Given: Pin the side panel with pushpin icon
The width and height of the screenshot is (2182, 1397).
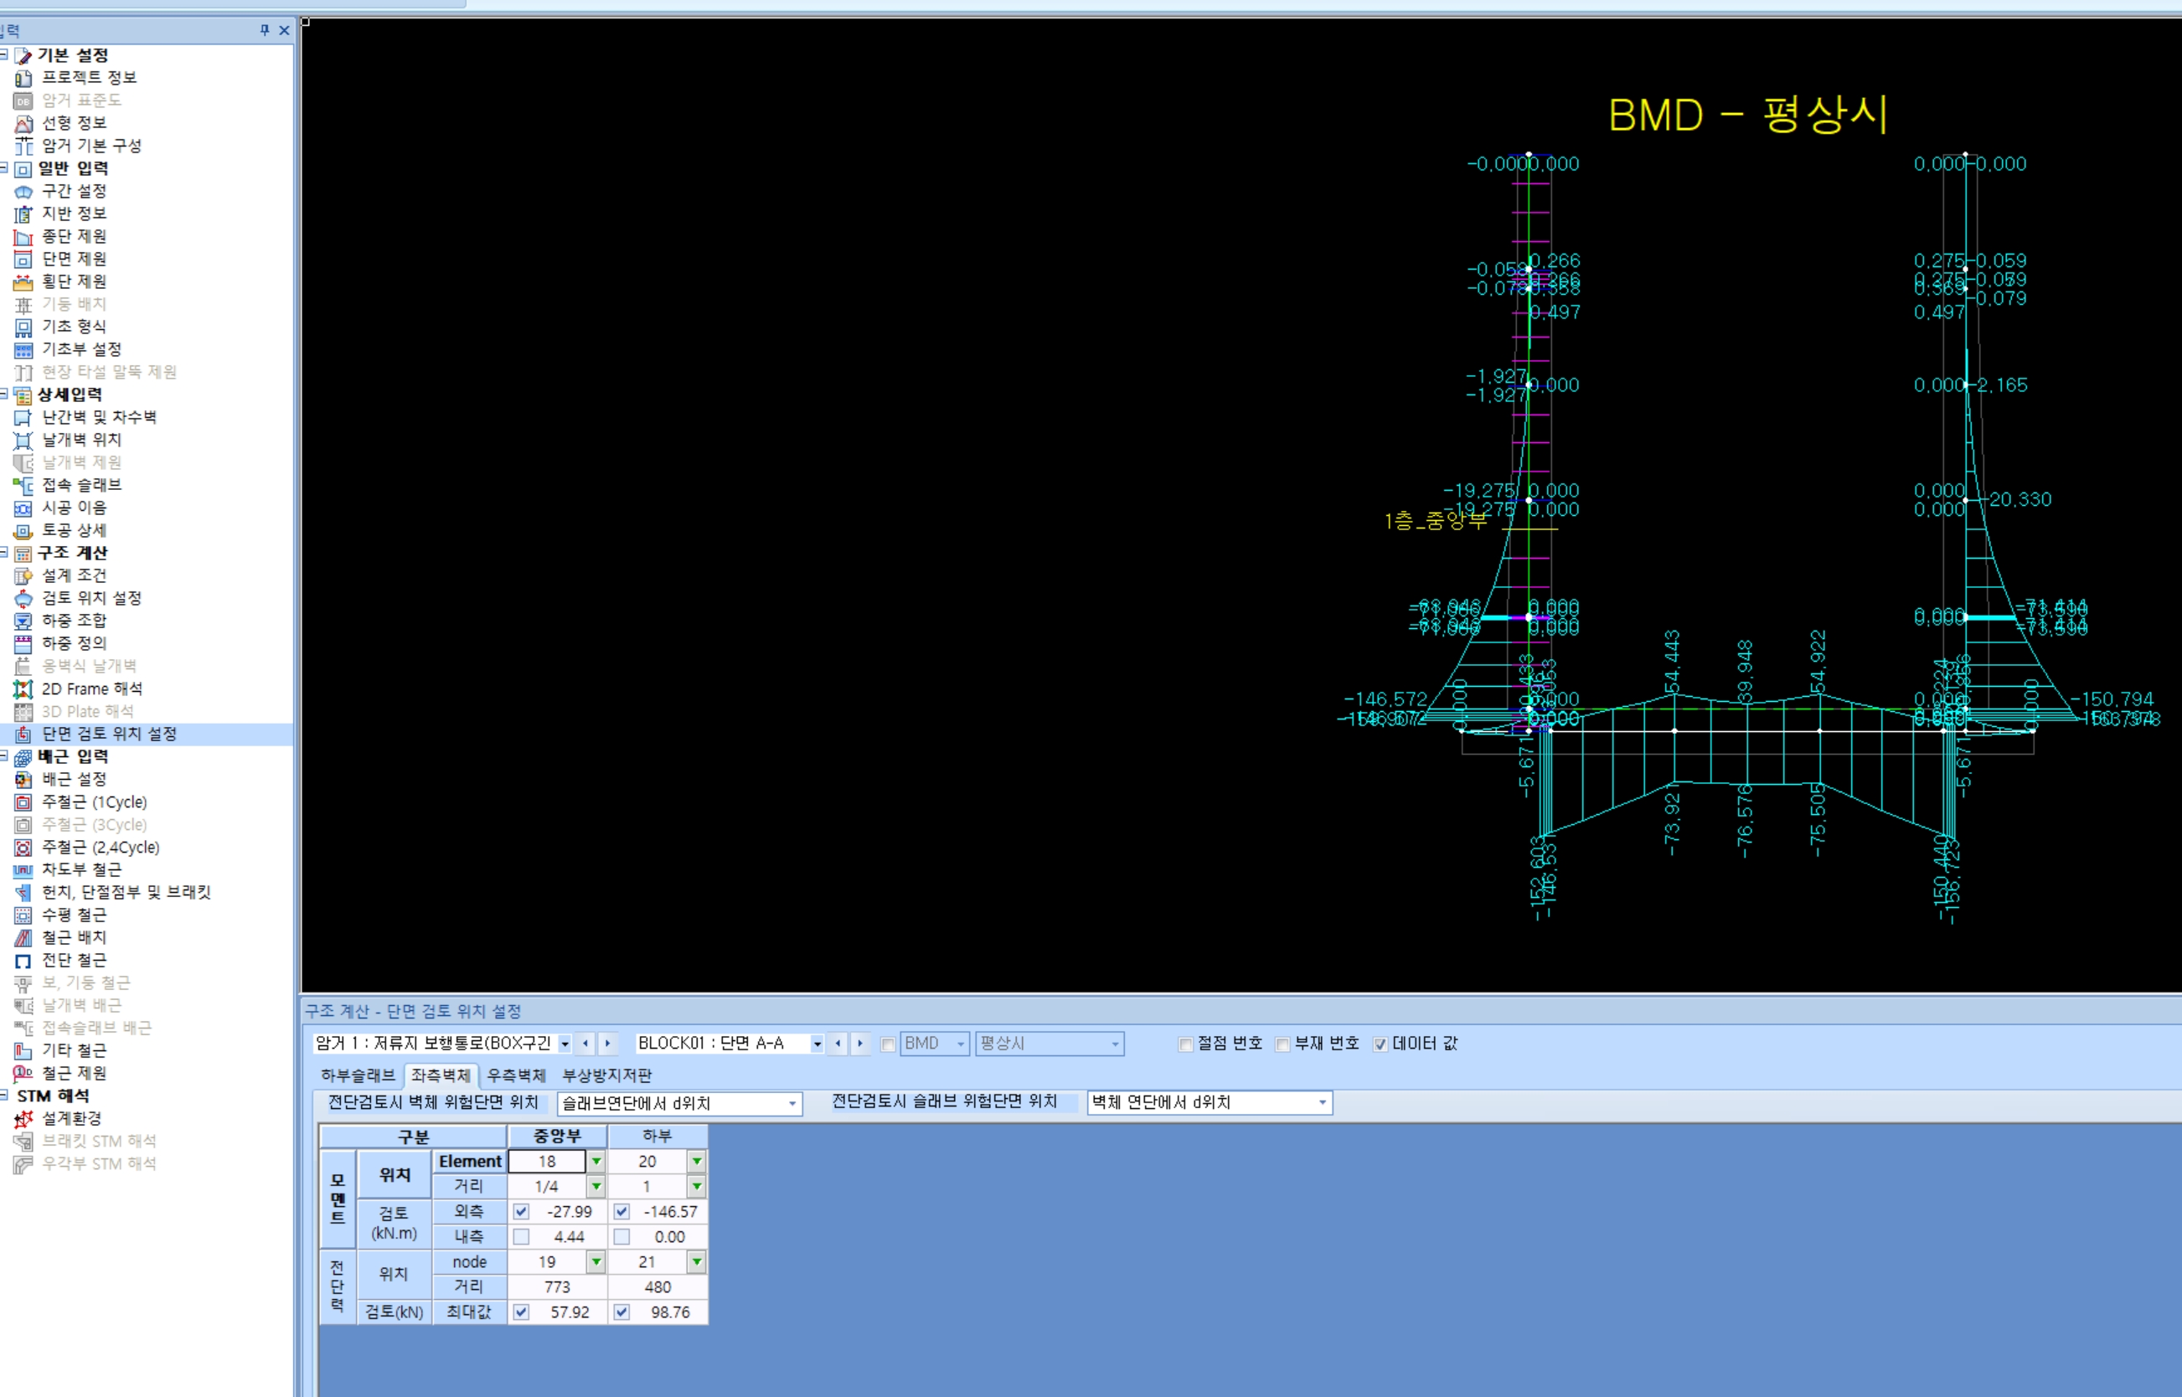Looking at the screenshot, I should (265, 31).
